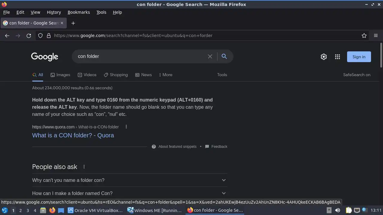Show site security padlock info

point(49,36)
